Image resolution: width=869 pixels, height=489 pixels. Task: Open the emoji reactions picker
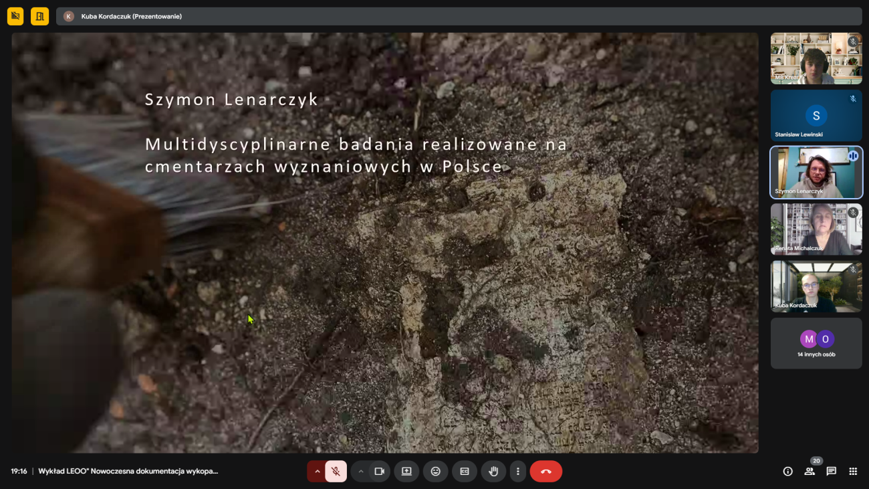point(435,472)
